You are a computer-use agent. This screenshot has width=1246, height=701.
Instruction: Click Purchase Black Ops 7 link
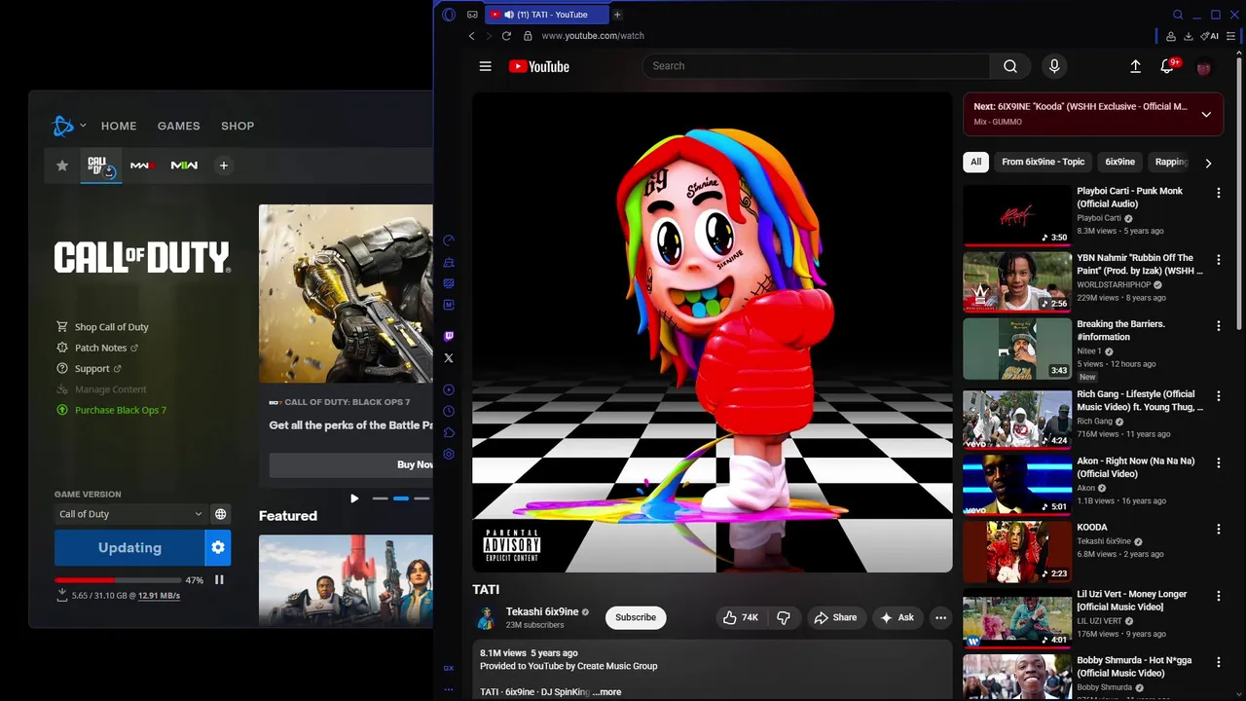[112, 410]
